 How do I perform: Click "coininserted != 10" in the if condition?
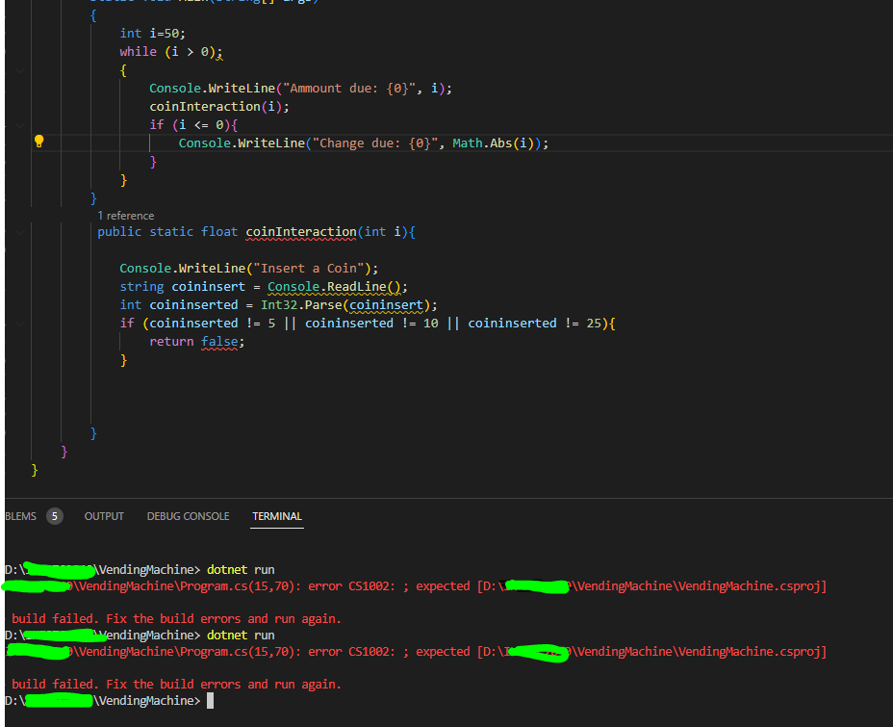tap(371, 323)
